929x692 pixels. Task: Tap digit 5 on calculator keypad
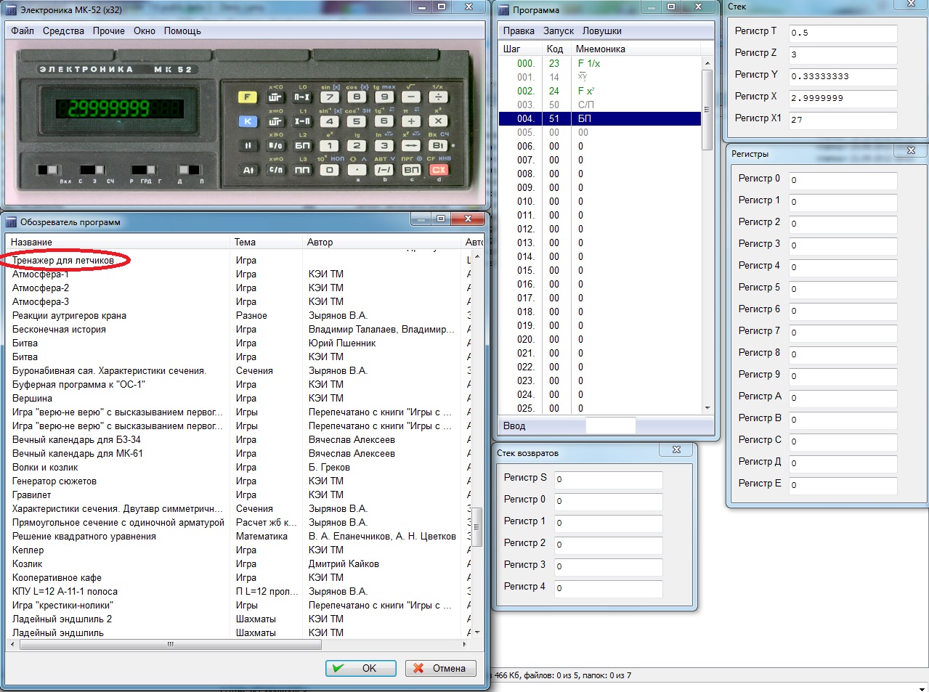coord(357,121)
